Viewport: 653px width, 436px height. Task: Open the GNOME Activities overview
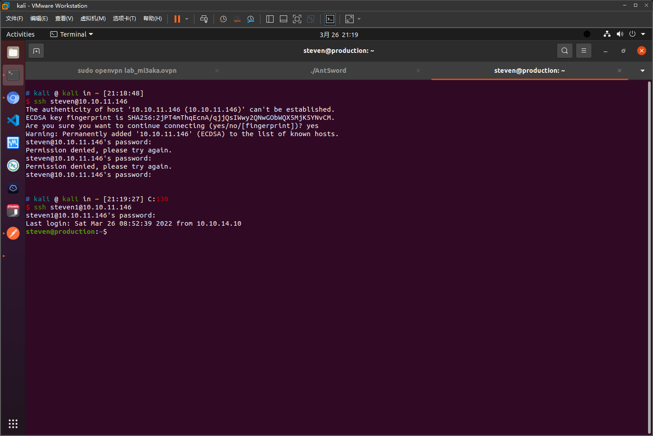(x=20, y=34)
